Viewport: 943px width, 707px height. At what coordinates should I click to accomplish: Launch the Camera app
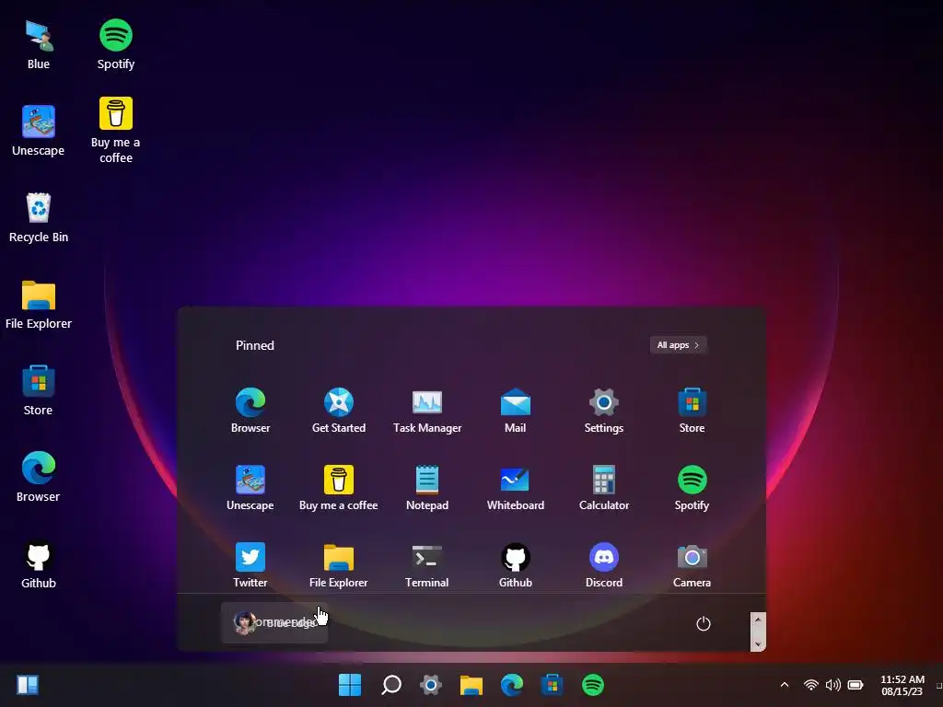[692, 565]
